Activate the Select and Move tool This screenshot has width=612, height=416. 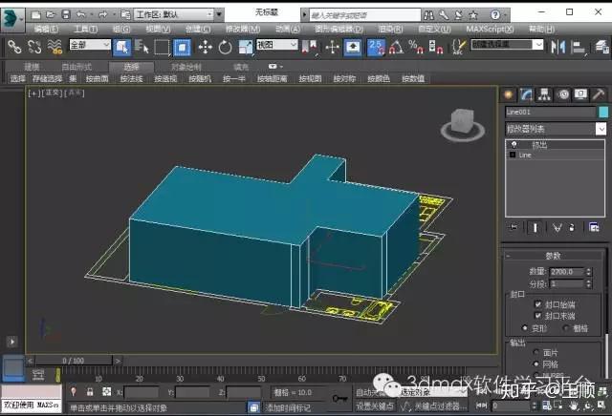(205, 47)
